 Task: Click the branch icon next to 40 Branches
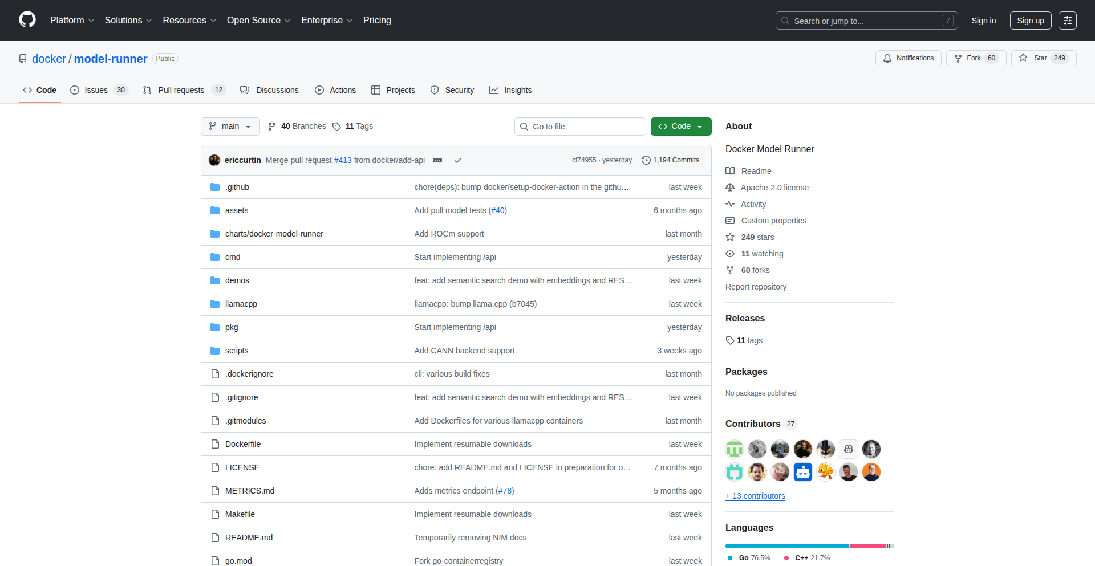tap(273, 126)
